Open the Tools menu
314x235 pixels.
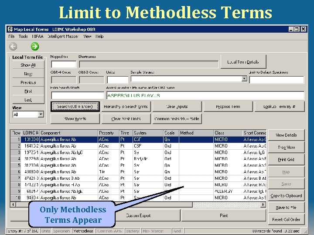(23, 37)
